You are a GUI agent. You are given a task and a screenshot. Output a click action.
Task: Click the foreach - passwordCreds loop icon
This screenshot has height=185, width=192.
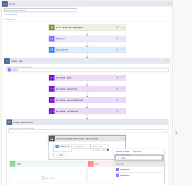[x=9, y=122]
